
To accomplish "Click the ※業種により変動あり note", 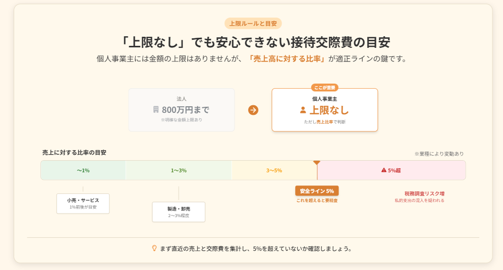I will pos(439,154).
